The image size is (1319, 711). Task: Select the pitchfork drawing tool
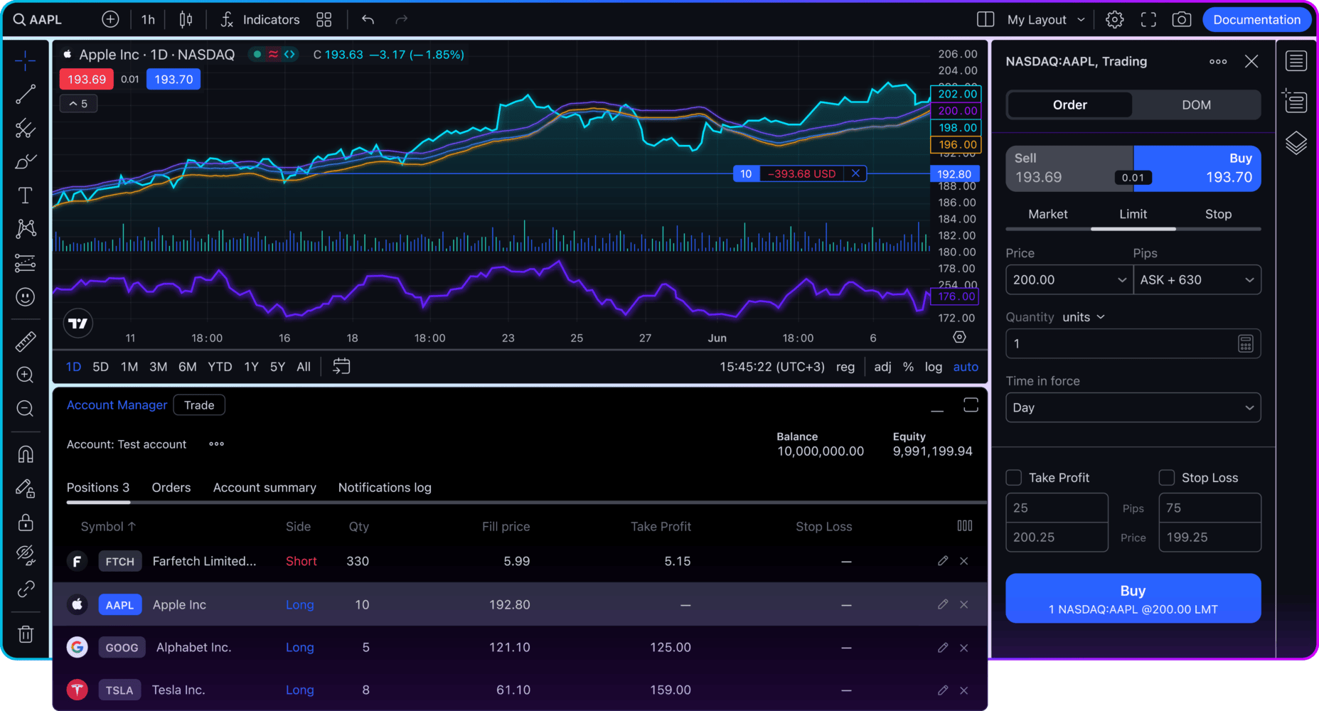click(26, 128)
